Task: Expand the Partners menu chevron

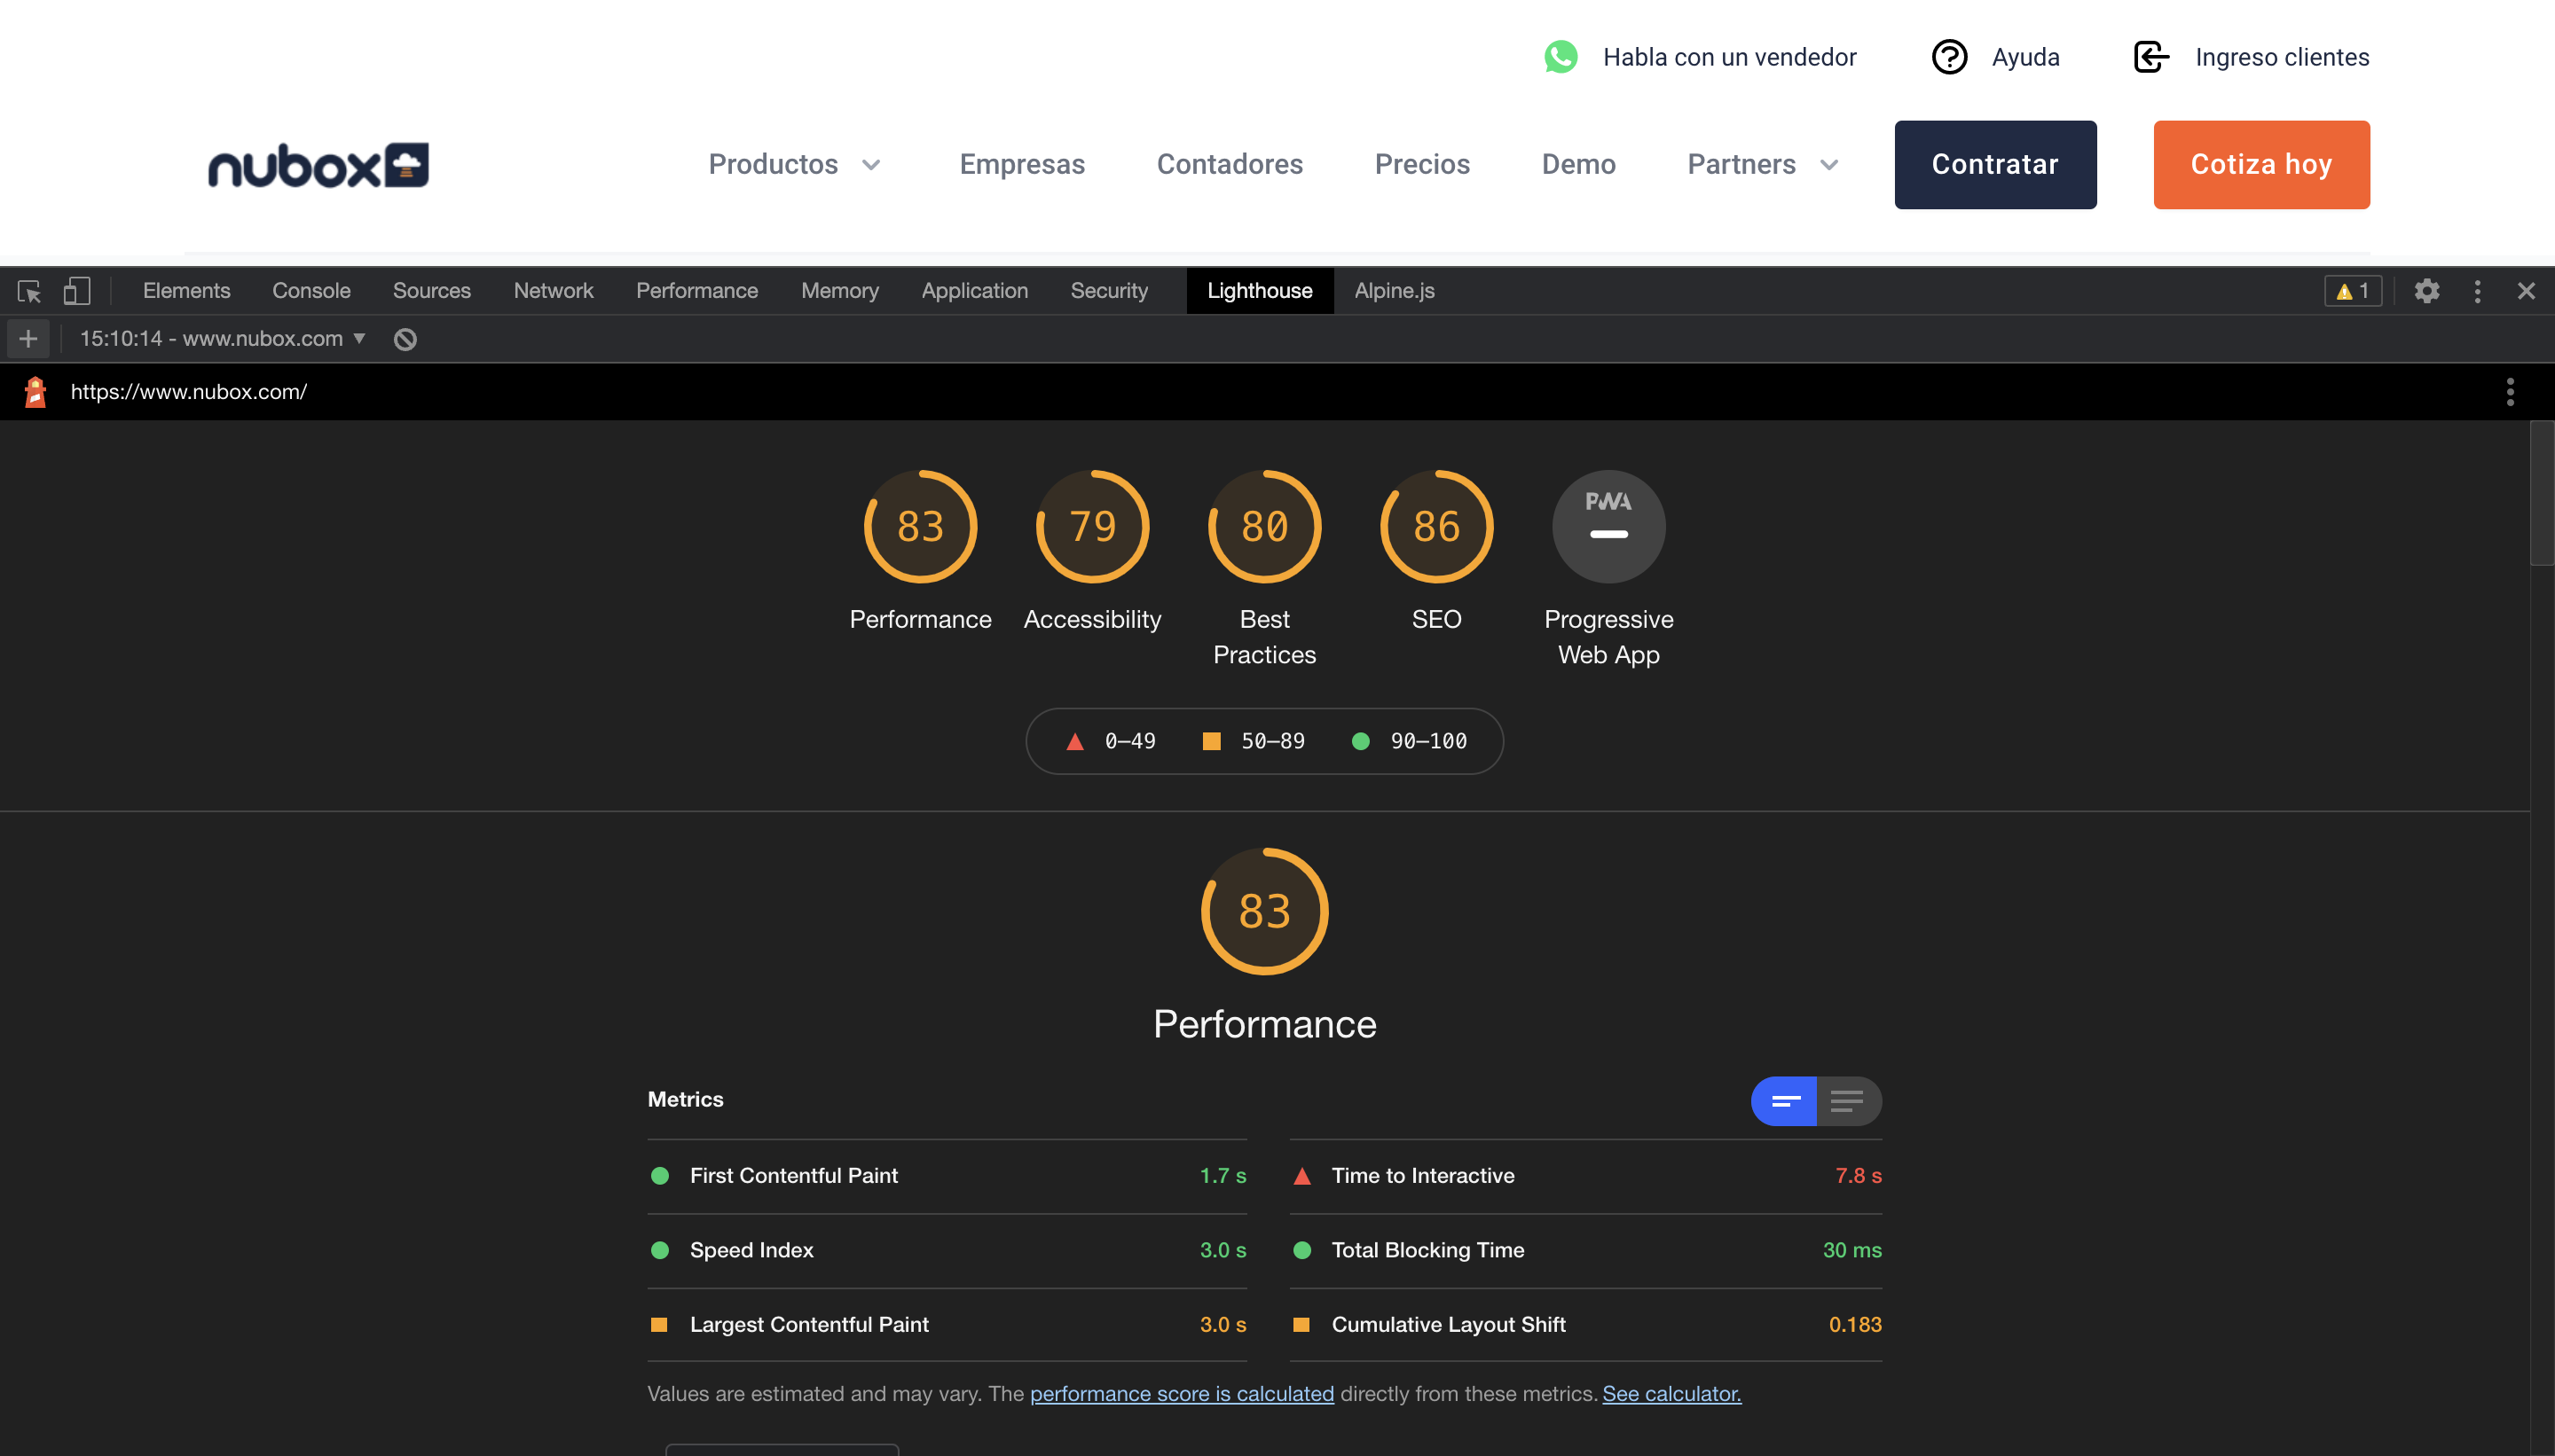Action: pyautogui.click(x=1828, y=165)
